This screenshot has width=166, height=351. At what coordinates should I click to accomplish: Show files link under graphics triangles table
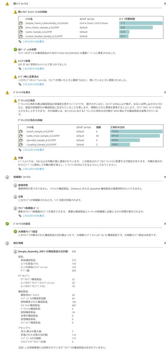pos(33,150)
